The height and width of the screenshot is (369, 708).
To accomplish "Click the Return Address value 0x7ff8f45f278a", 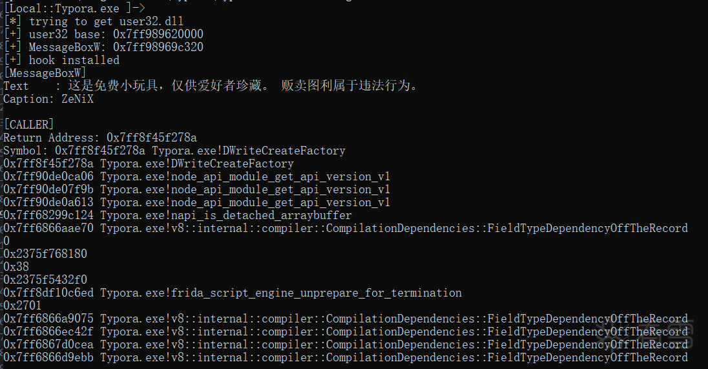I will pos(152,138).
